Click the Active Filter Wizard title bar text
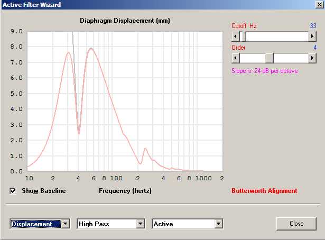This screenshot has height=240, width=325. coord(32,5)
